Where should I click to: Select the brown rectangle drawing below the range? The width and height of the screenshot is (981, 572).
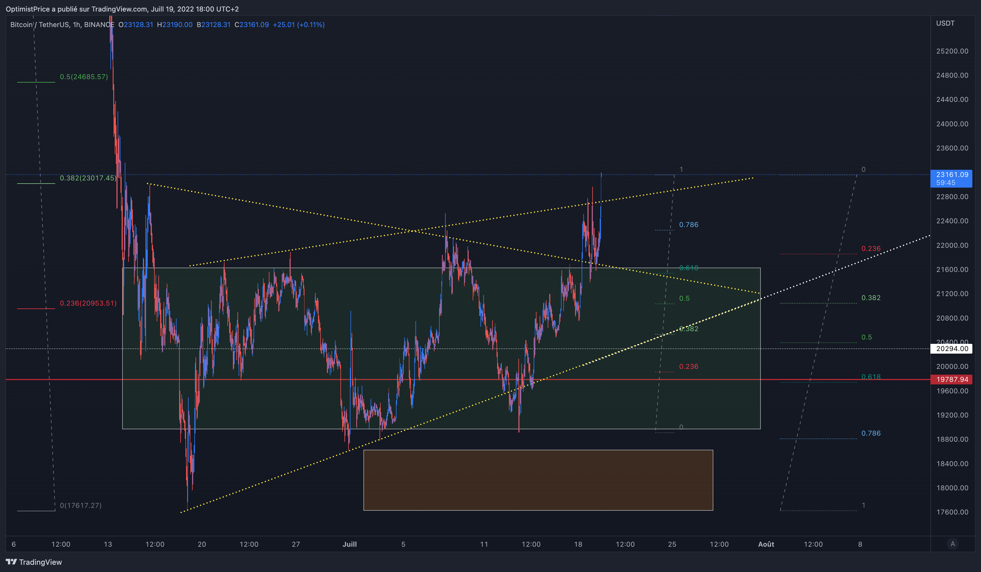[x=538, y=480]
